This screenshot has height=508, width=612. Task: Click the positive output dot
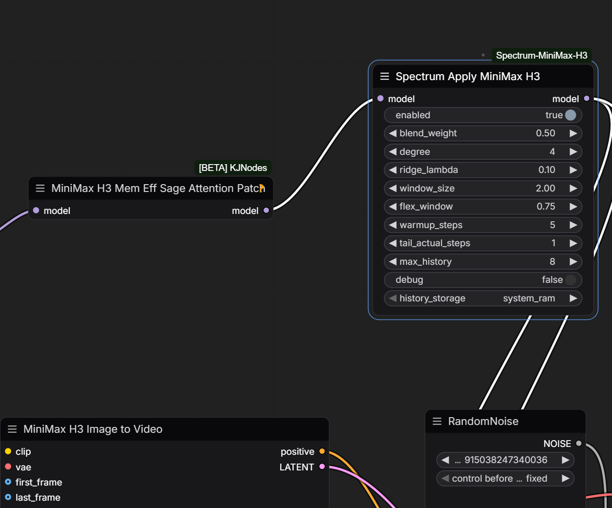click(322, 451)
